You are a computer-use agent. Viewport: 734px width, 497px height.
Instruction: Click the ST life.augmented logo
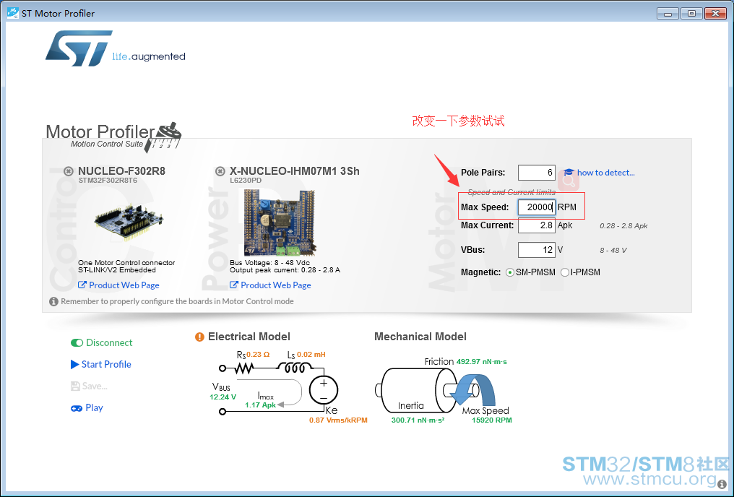(116, 48)
